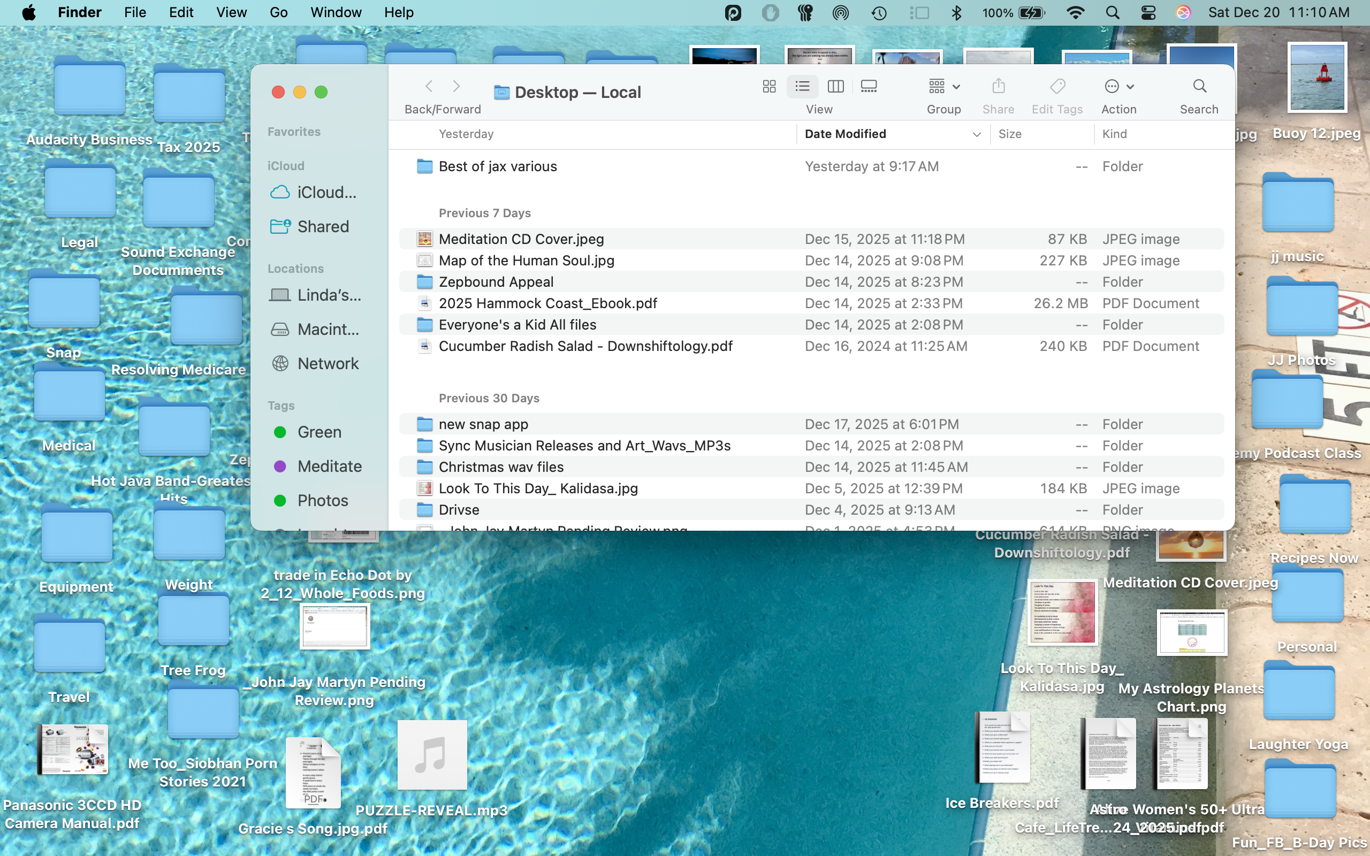Open Time Machine menu bar icon
The height and width of the screenshot is (856, 1370).
pos(879,12)
